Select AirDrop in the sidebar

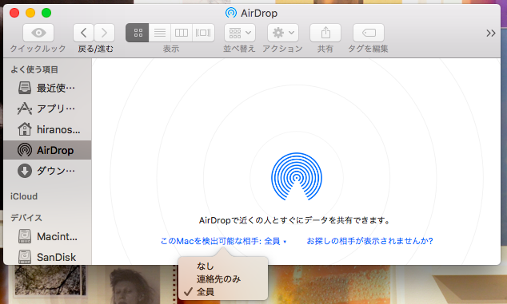47,150
